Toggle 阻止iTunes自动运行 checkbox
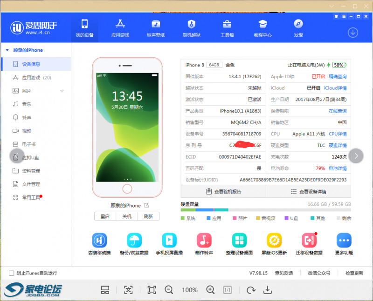This screenshot has width=373, height=301. coord(11,273)
